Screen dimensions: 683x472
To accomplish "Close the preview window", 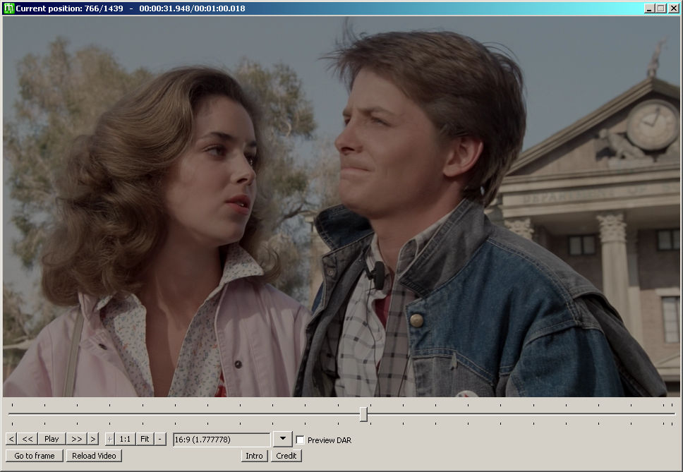I will pos(673,8).
